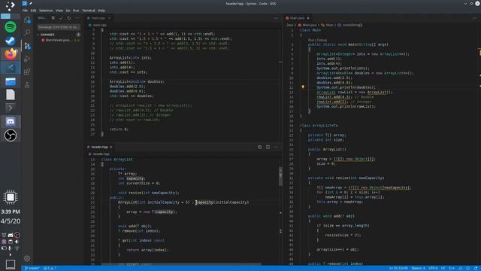Image resolution: width=481 pixels, height=271 pixels.
Task: Open Discord from the dock
Action: pyautogui.click(x=11, y=122)
